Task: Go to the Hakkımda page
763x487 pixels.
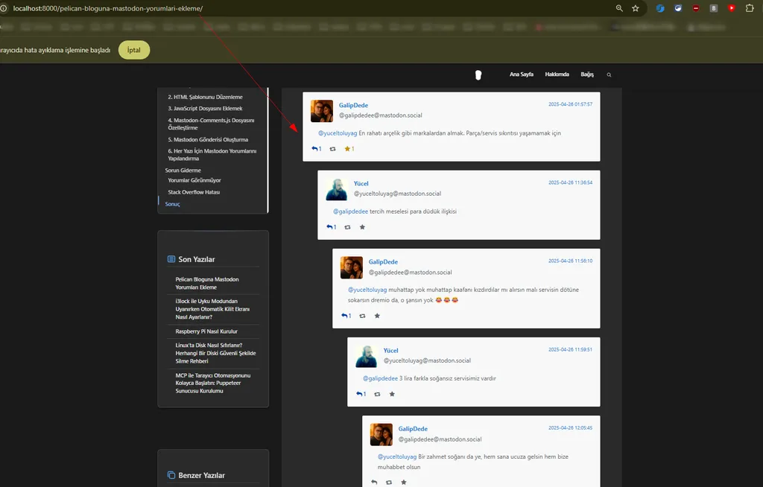Action: [557, 74]
